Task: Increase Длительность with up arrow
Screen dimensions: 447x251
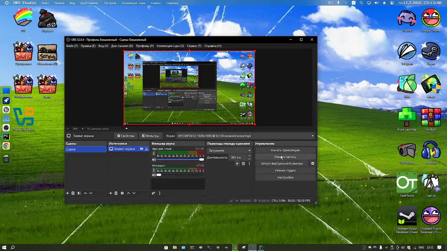Action: click(249, 156)
